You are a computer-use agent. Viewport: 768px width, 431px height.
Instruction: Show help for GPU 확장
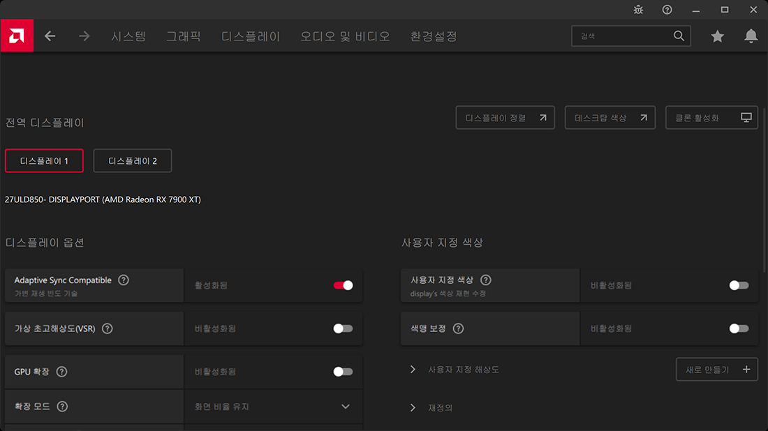[x=61, y=372]
